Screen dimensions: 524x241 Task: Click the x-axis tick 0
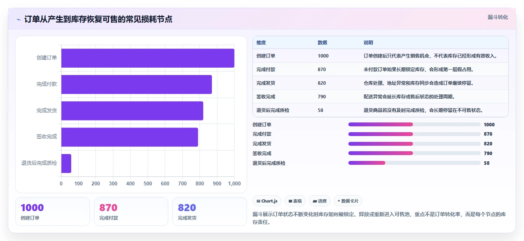(x=61, y=183)
